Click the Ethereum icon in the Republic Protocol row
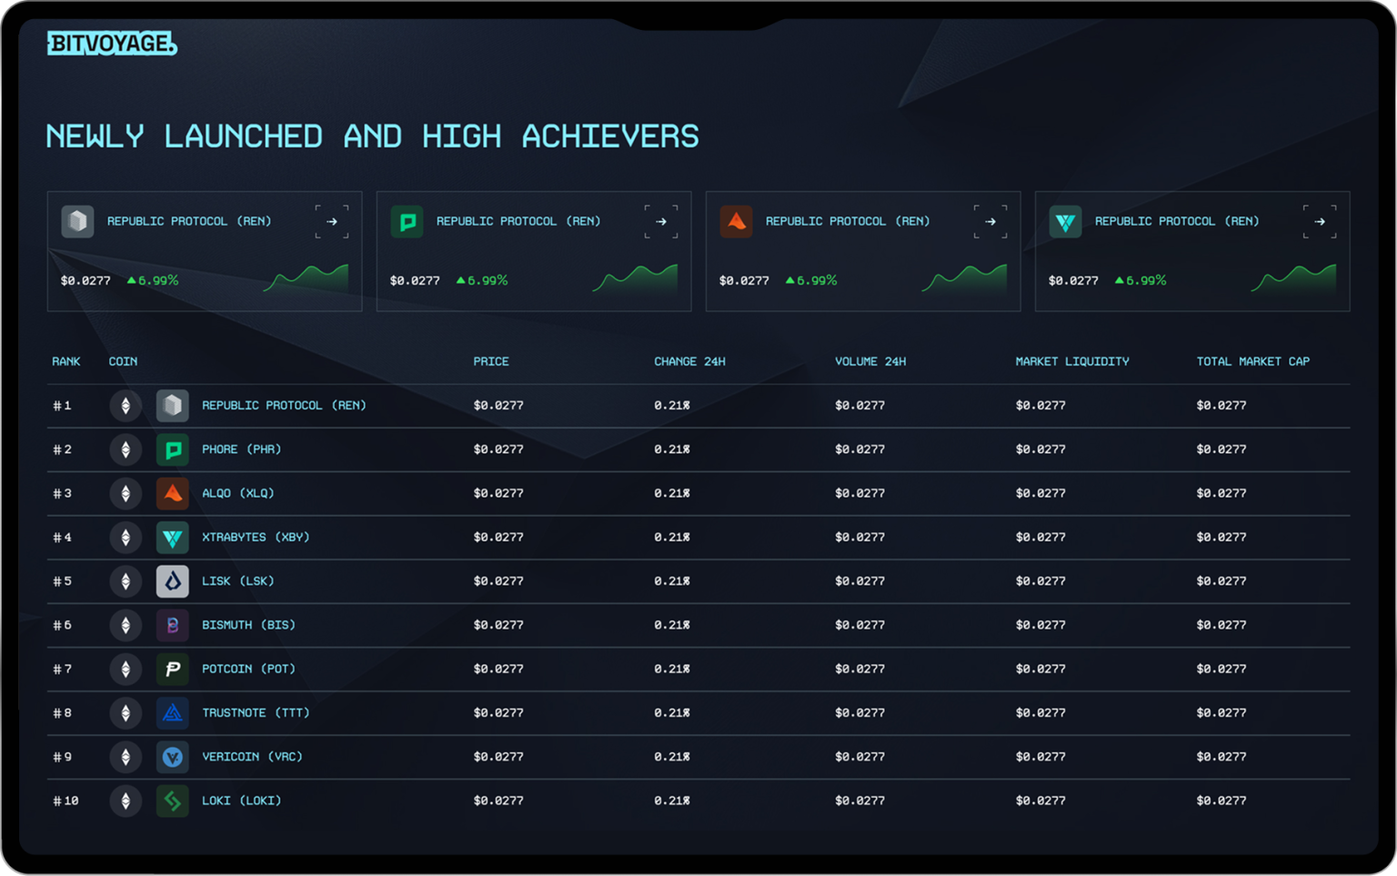 pos(126,406)
